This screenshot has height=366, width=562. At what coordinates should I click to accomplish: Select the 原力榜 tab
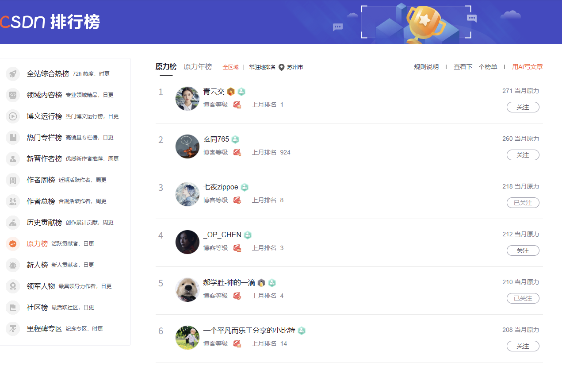coord(166,67)
